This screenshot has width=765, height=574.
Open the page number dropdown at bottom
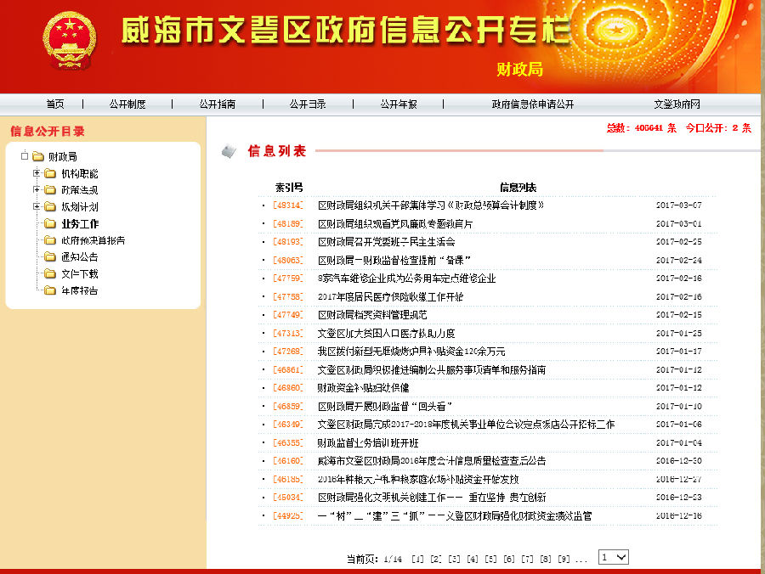pos(613,556)
